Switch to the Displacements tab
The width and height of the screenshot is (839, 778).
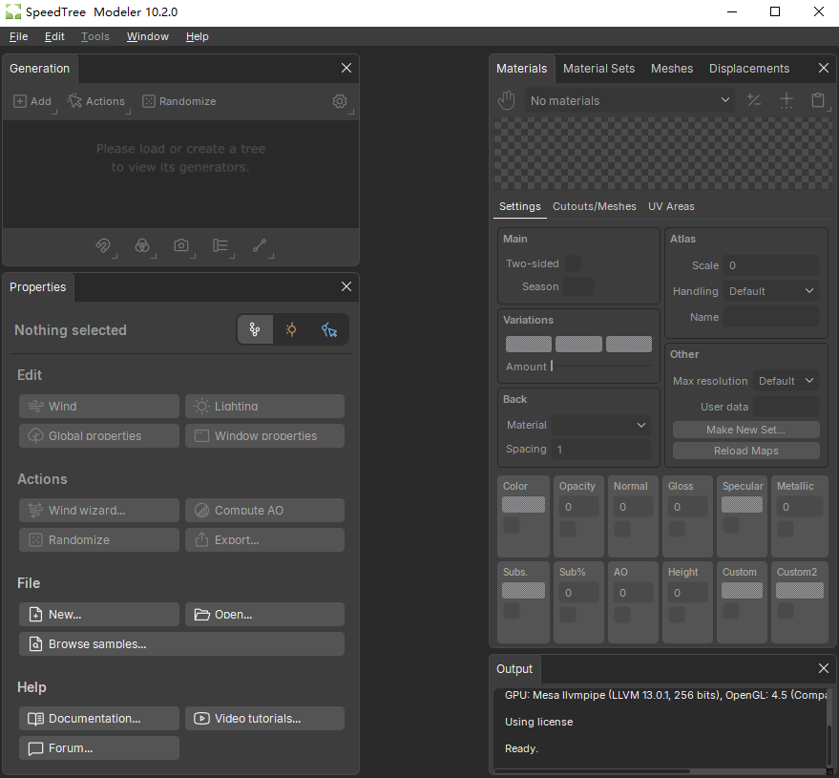coord(749,69)
